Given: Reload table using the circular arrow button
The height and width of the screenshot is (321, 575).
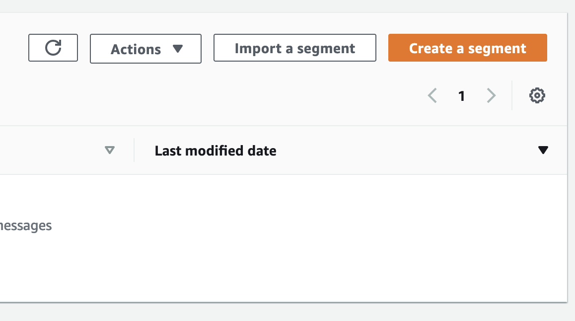Looking at the screenshot, I should [53, 48].
